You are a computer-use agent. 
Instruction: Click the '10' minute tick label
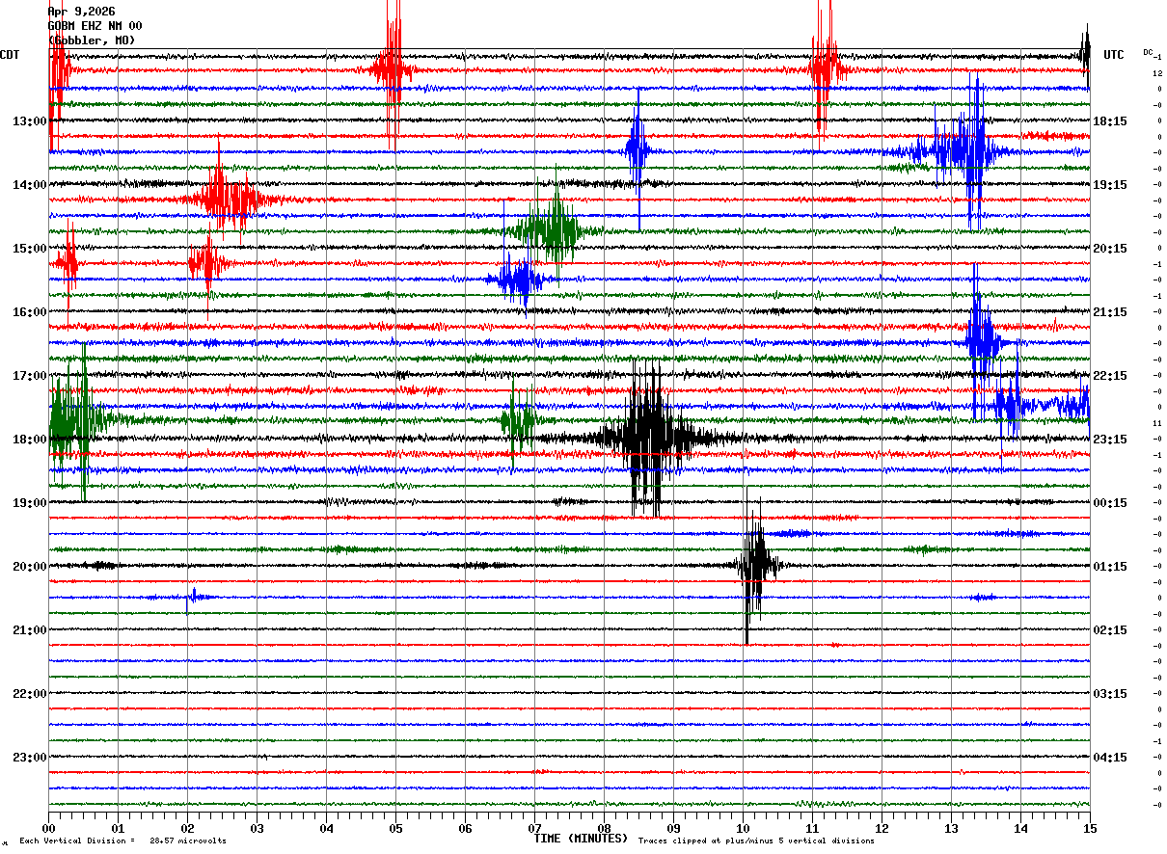coord(743,828)
